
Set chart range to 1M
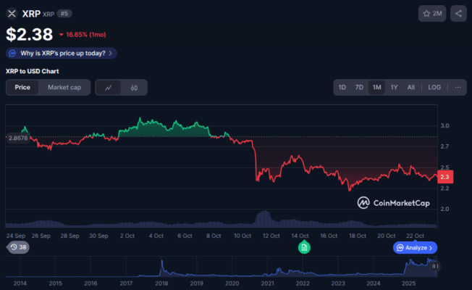[x=376, y=88]
